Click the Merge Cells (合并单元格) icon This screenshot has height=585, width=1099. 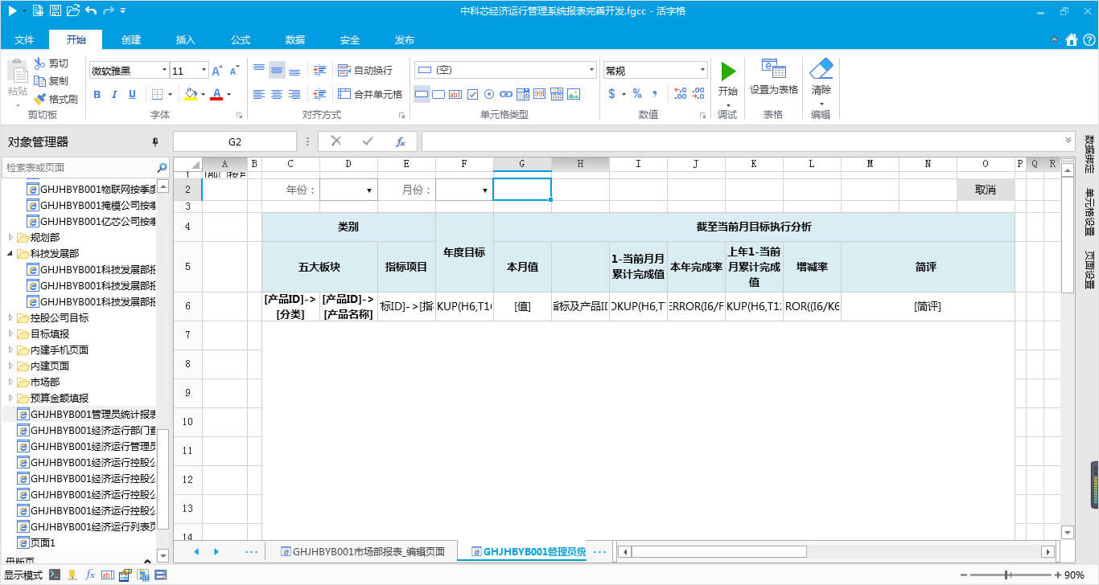pyautogui.click(x=344, y=94)
